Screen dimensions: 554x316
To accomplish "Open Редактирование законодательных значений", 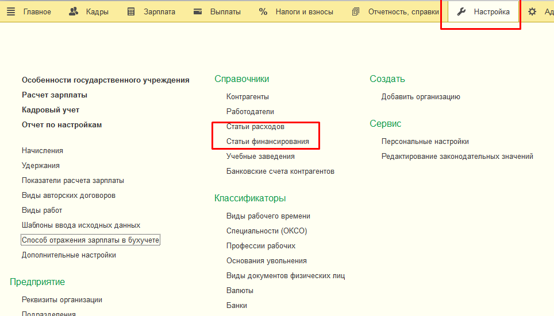I will tap(457, 157).
